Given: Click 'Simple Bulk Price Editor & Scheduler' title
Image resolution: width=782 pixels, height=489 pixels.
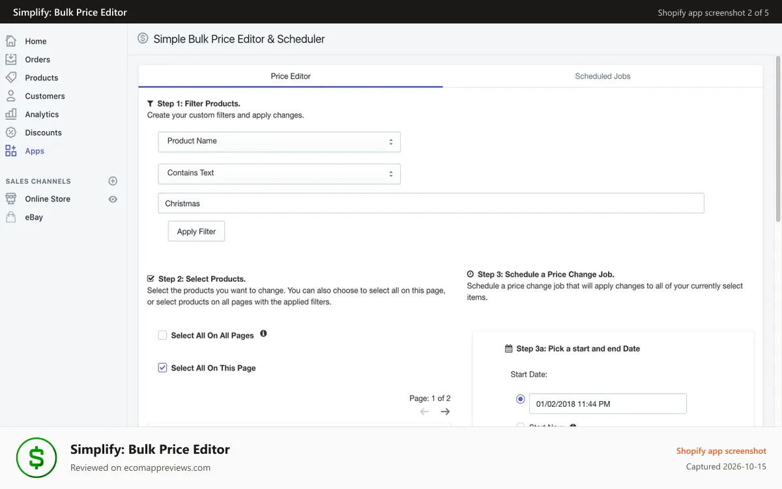Looking at the screenshot, I should pos(239,39).
